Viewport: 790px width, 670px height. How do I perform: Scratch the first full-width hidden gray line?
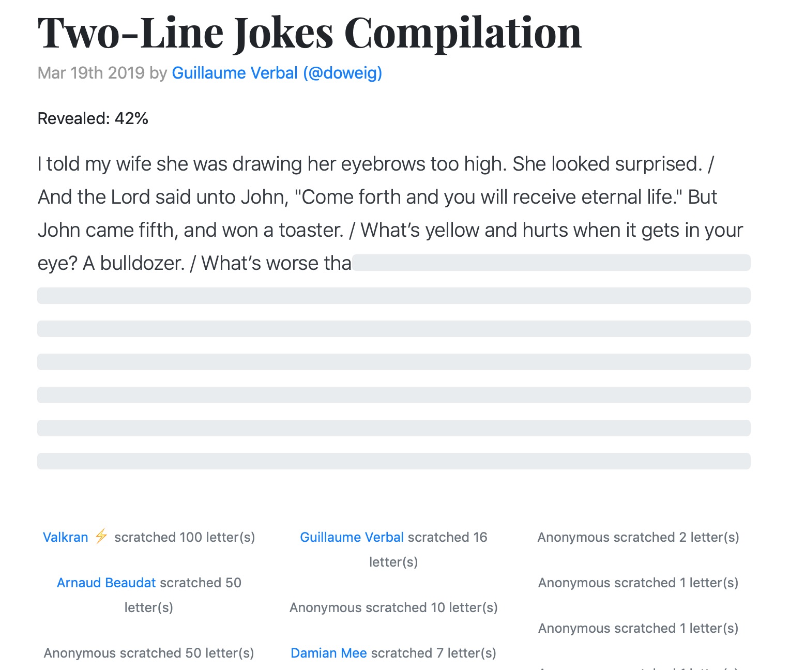(393, 296)
